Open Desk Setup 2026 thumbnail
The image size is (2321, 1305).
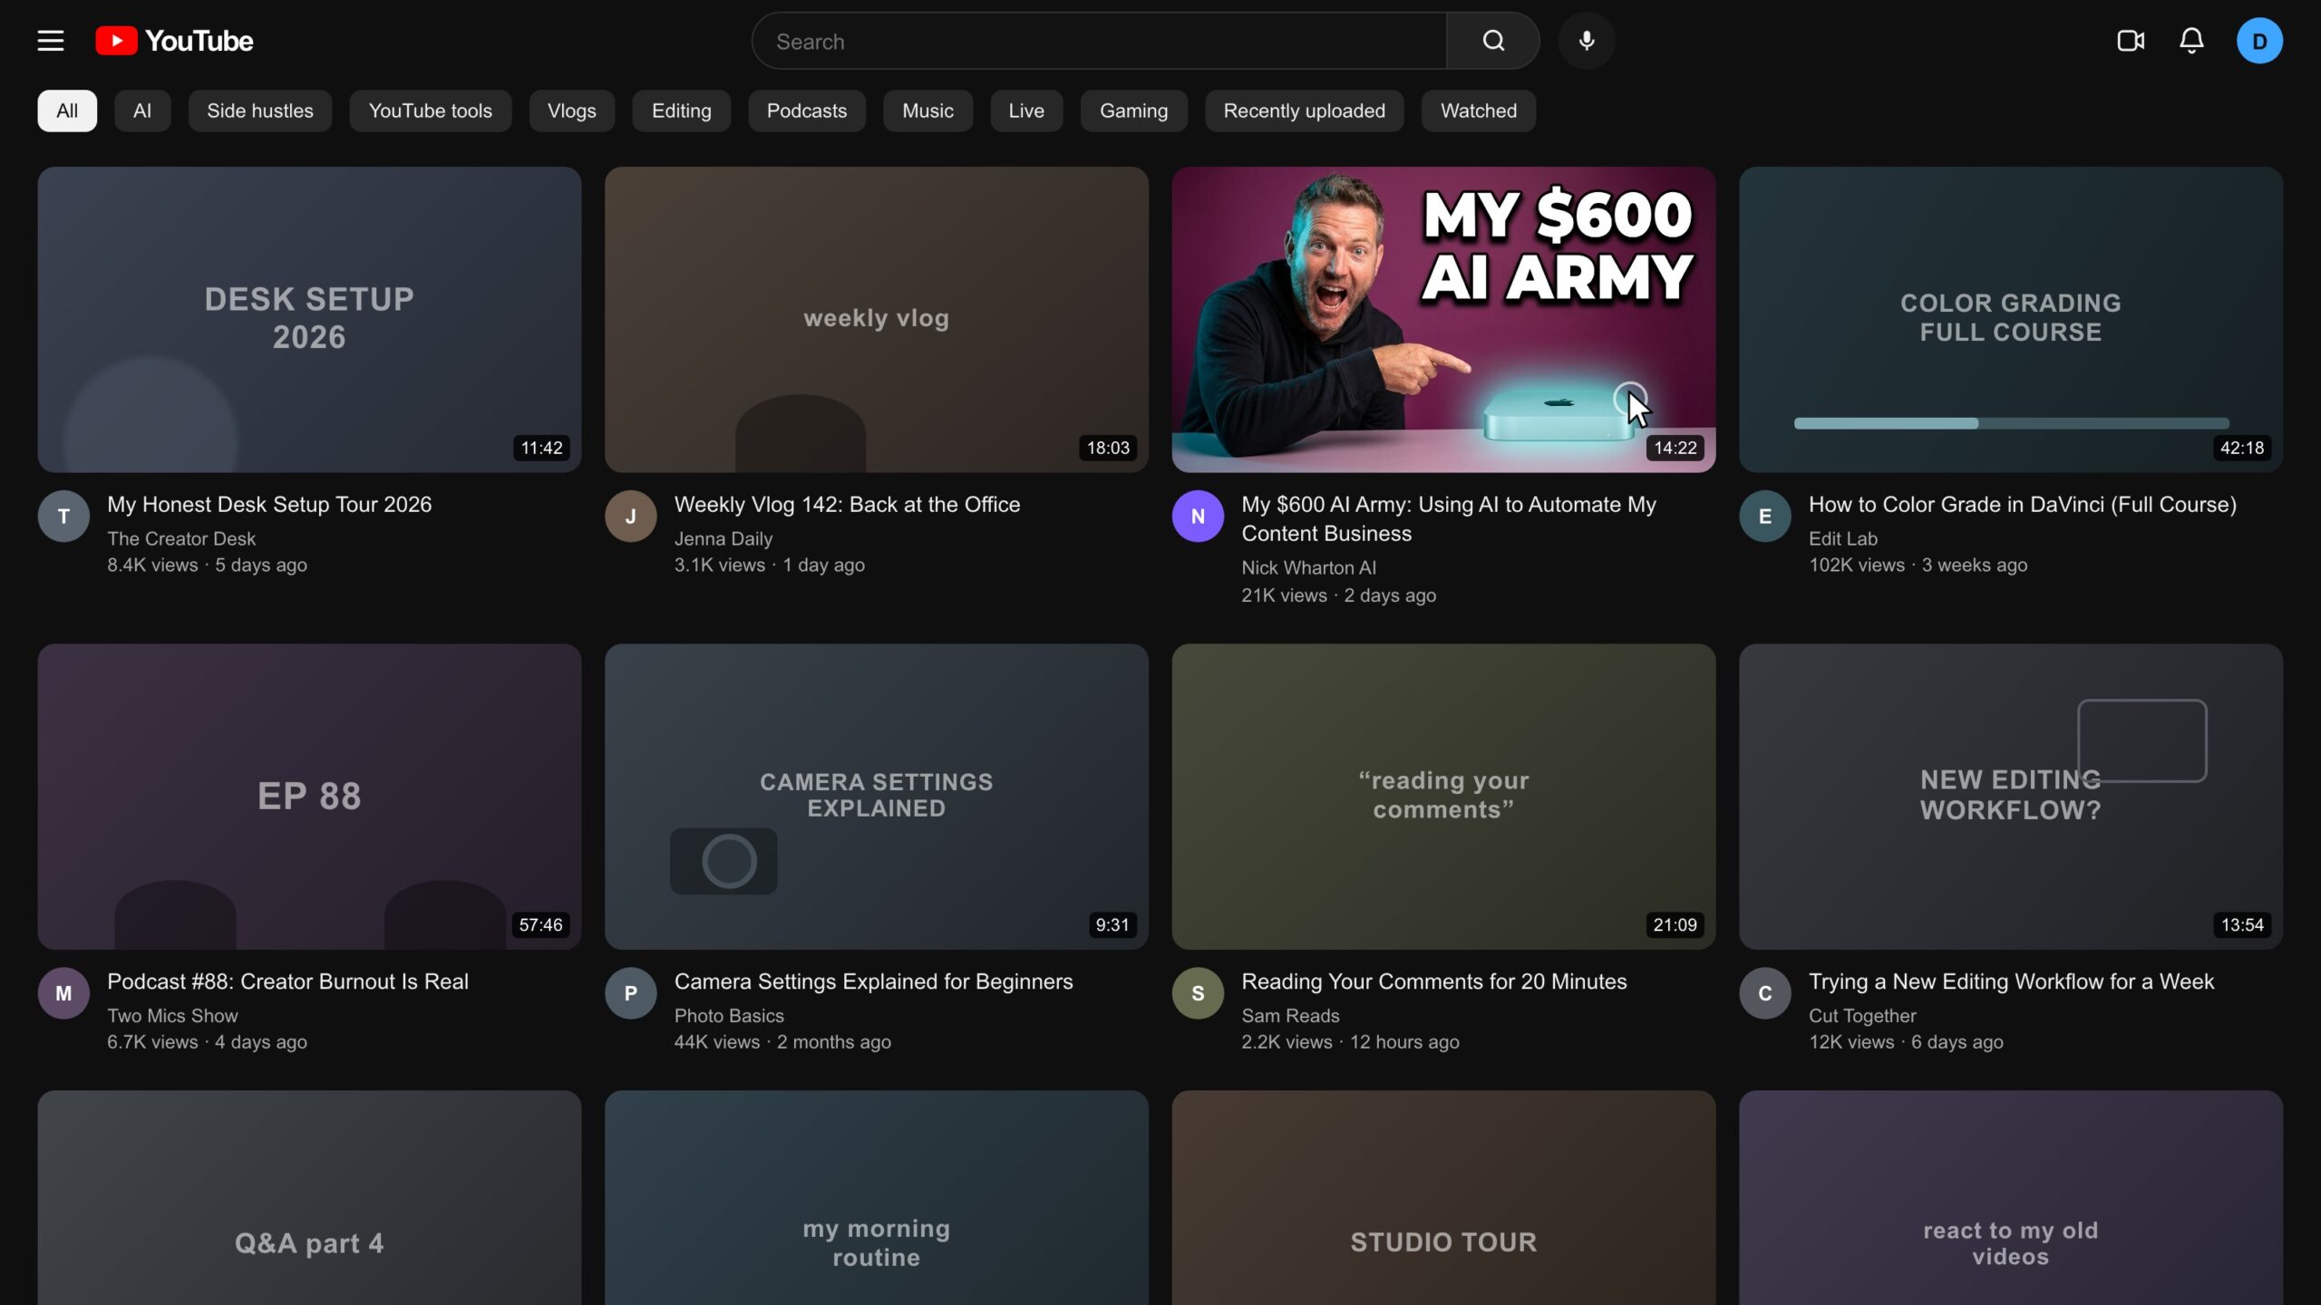point(309,319)
